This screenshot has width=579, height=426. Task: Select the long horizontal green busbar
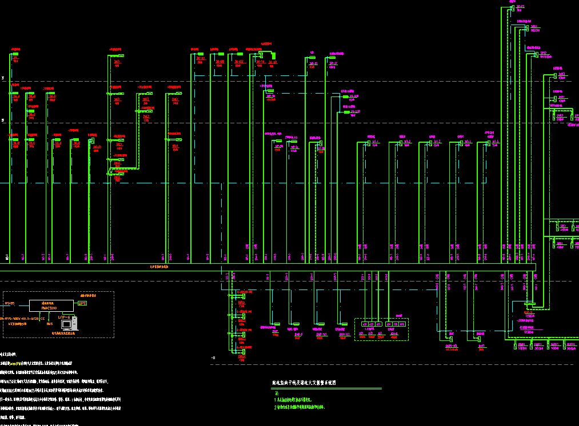point(267,267)
